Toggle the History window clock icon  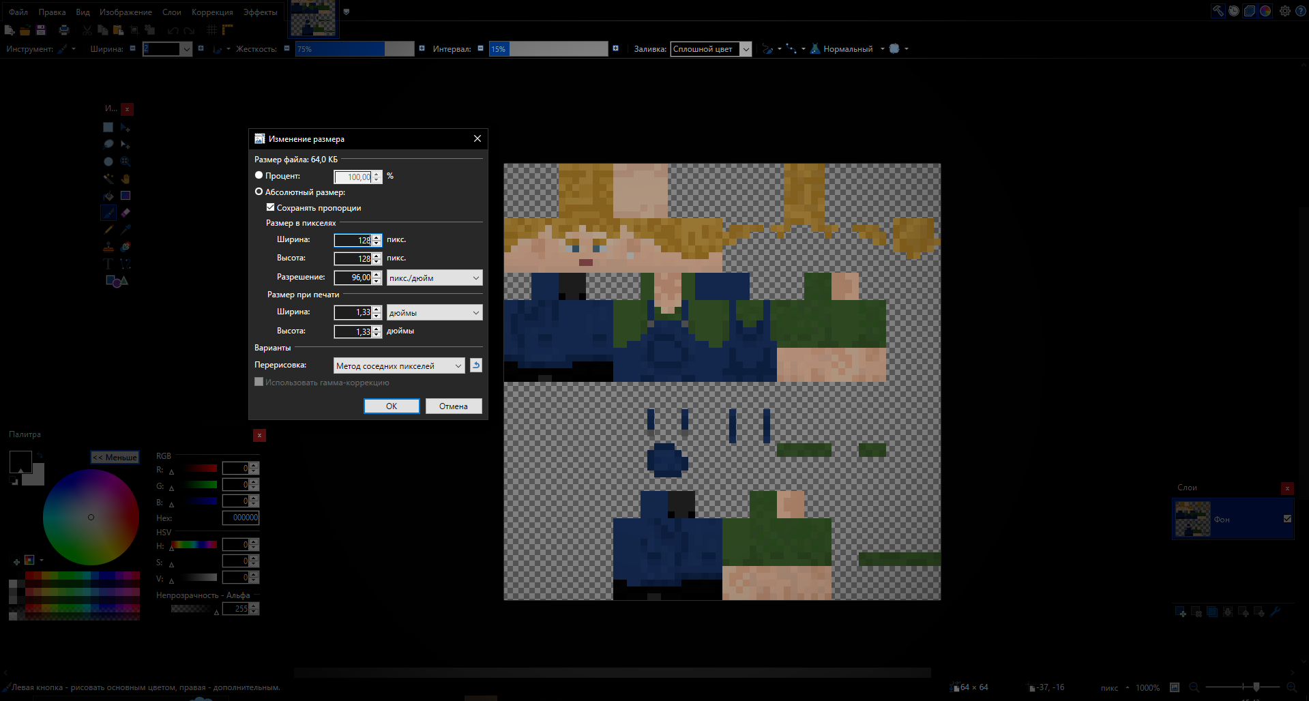pyautogui.click(x=1234, y=11)
